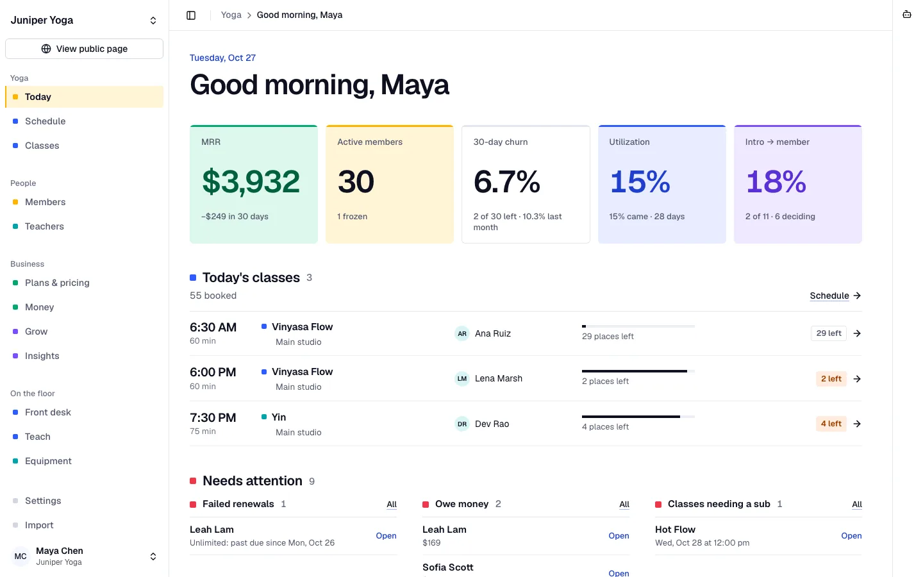View All owe money items

point(624,505)
